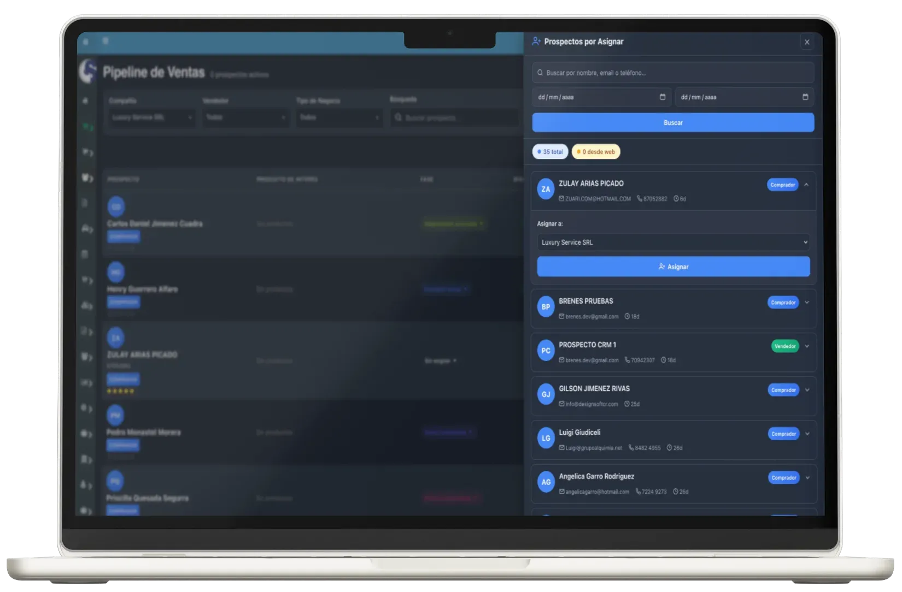
Task: Click the Comprador badge on Angelica Garro Rodriguez
Action: pyautogui.click(x=784, y=478)
